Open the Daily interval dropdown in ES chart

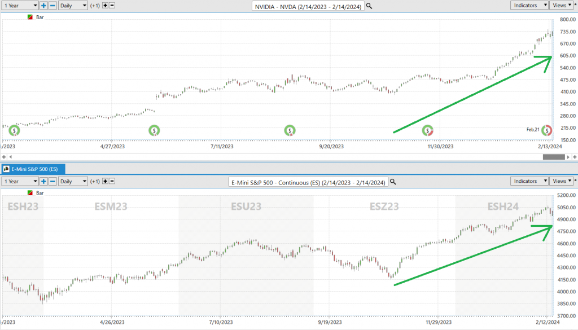pos(73,181)
